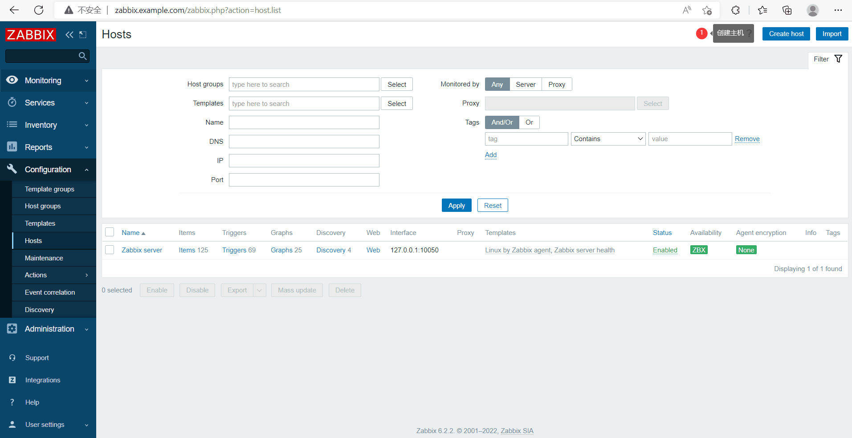Expand the Reports menu chevron
This screenshot has width=852, height=438.
pyautogui.click(x=86, y=147)
